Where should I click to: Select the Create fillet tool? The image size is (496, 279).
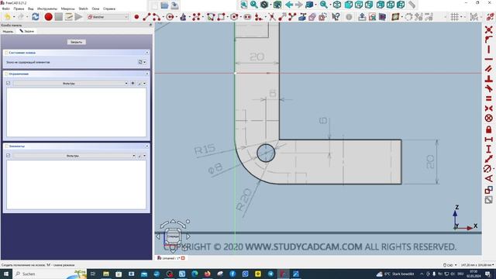point(258,17)
